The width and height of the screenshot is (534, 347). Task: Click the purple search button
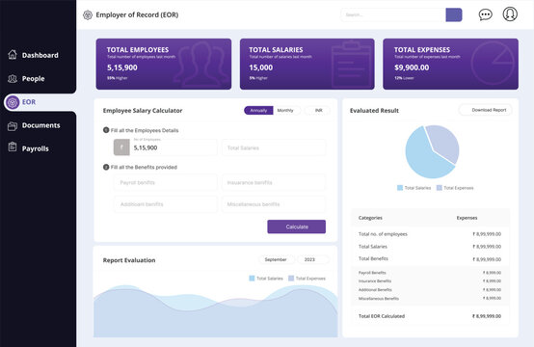[454, 14]
